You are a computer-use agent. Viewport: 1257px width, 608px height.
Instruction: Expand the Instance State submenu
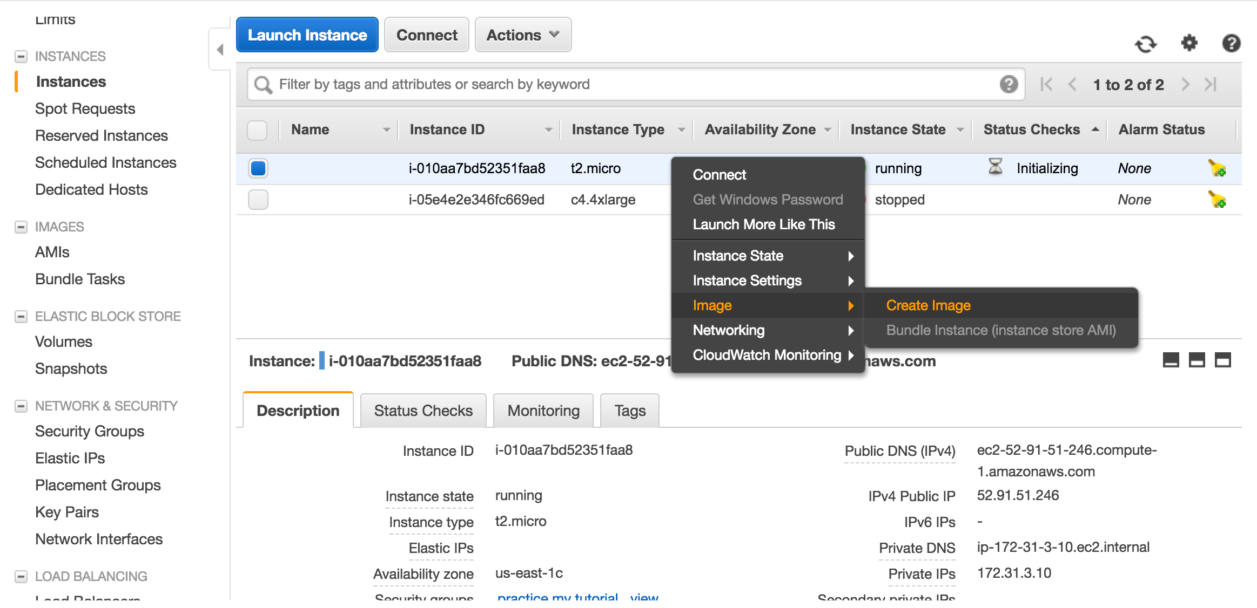coord(738,256)
